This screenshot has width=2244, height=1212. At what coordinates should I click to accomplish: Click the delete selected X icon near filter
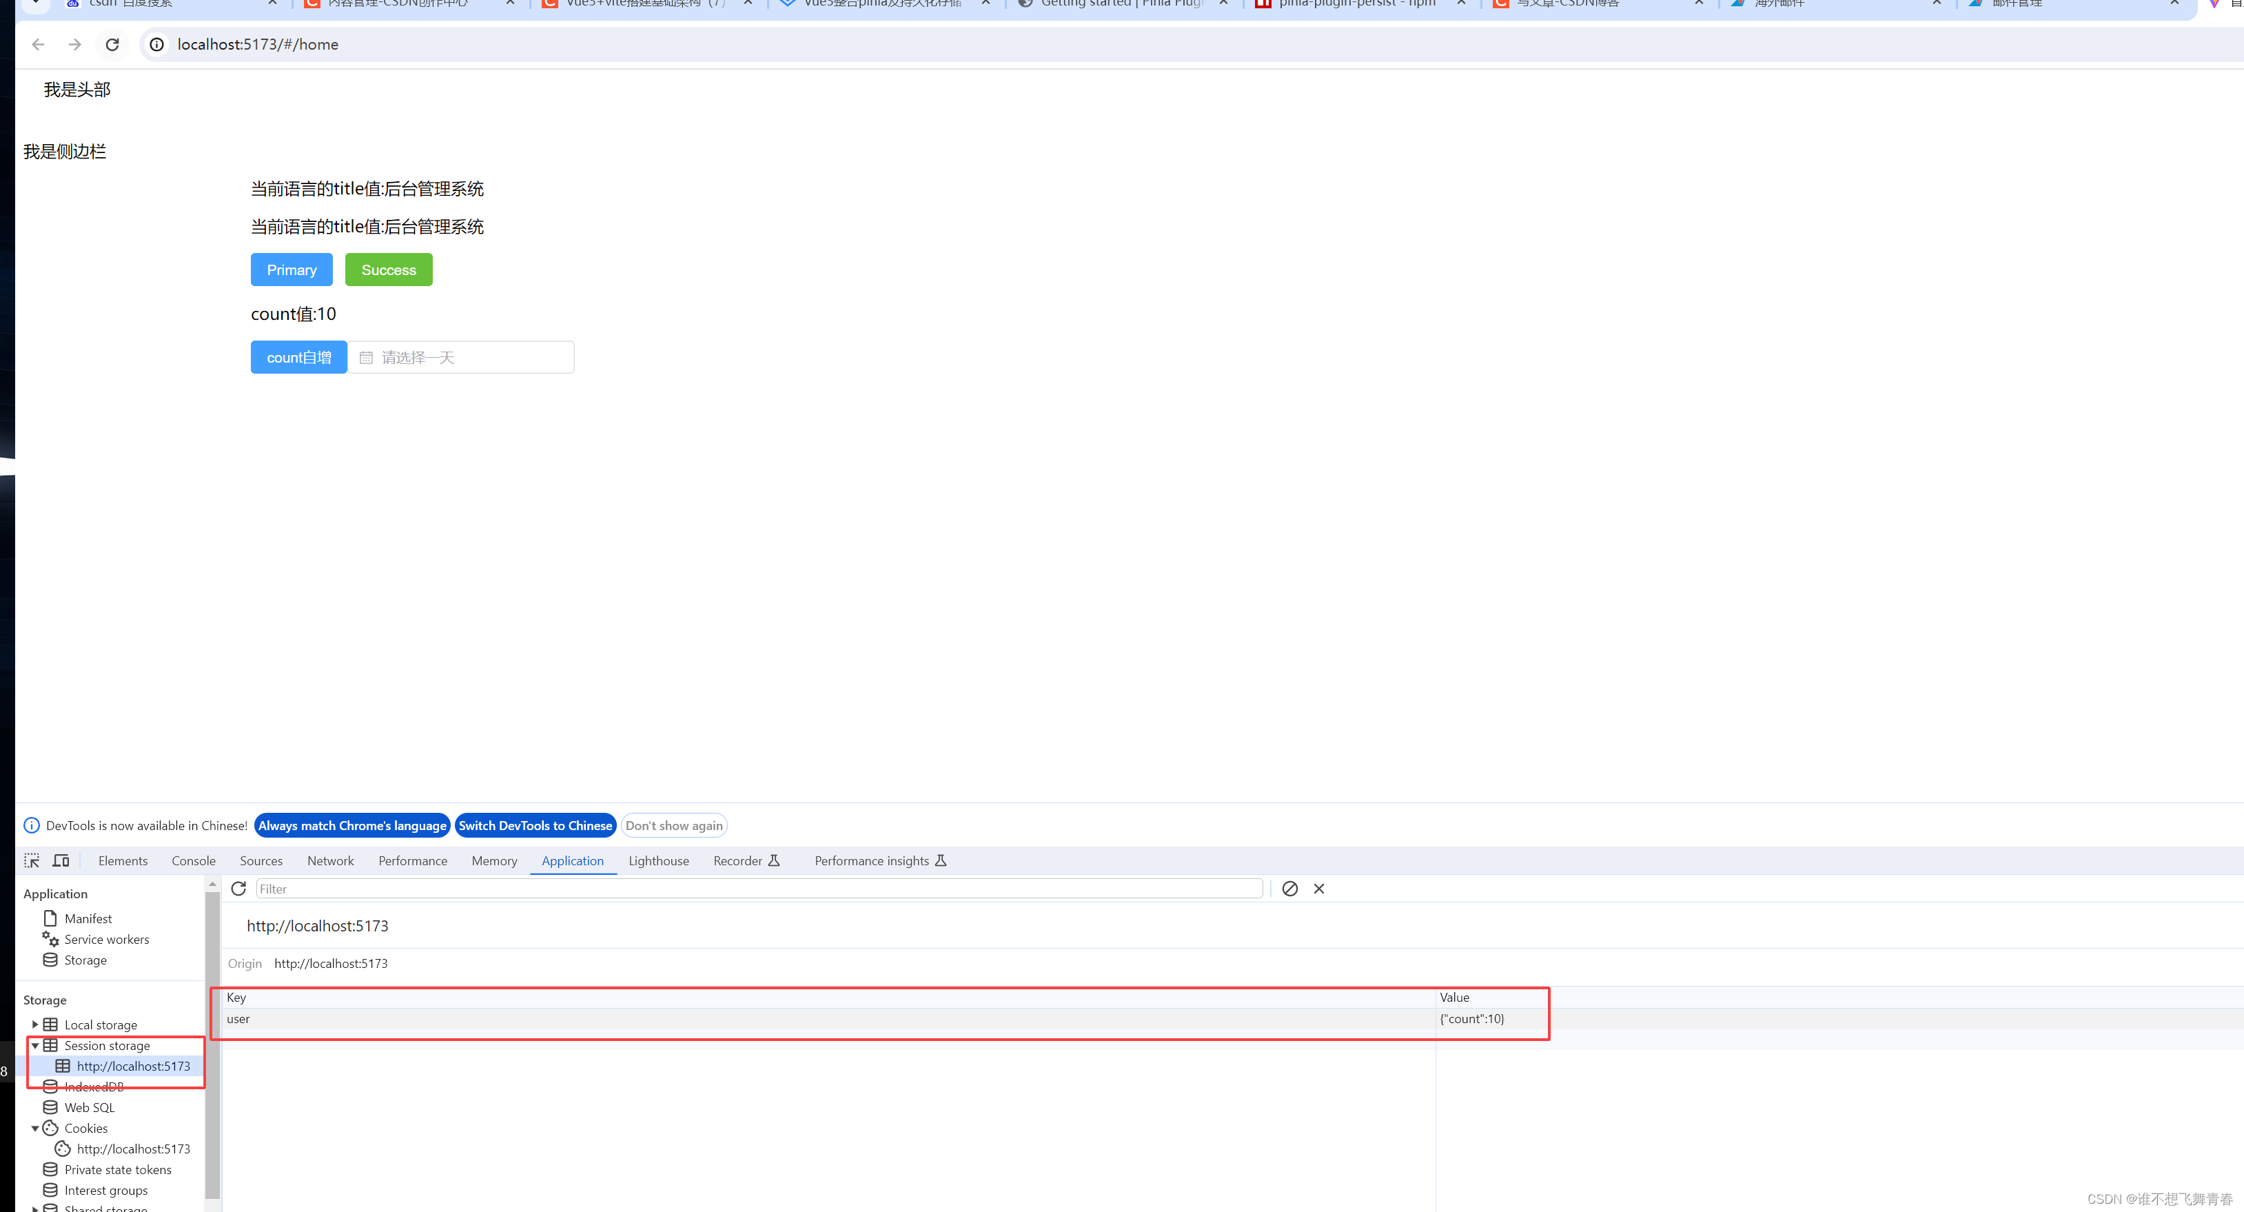(x=1319, y=889)
